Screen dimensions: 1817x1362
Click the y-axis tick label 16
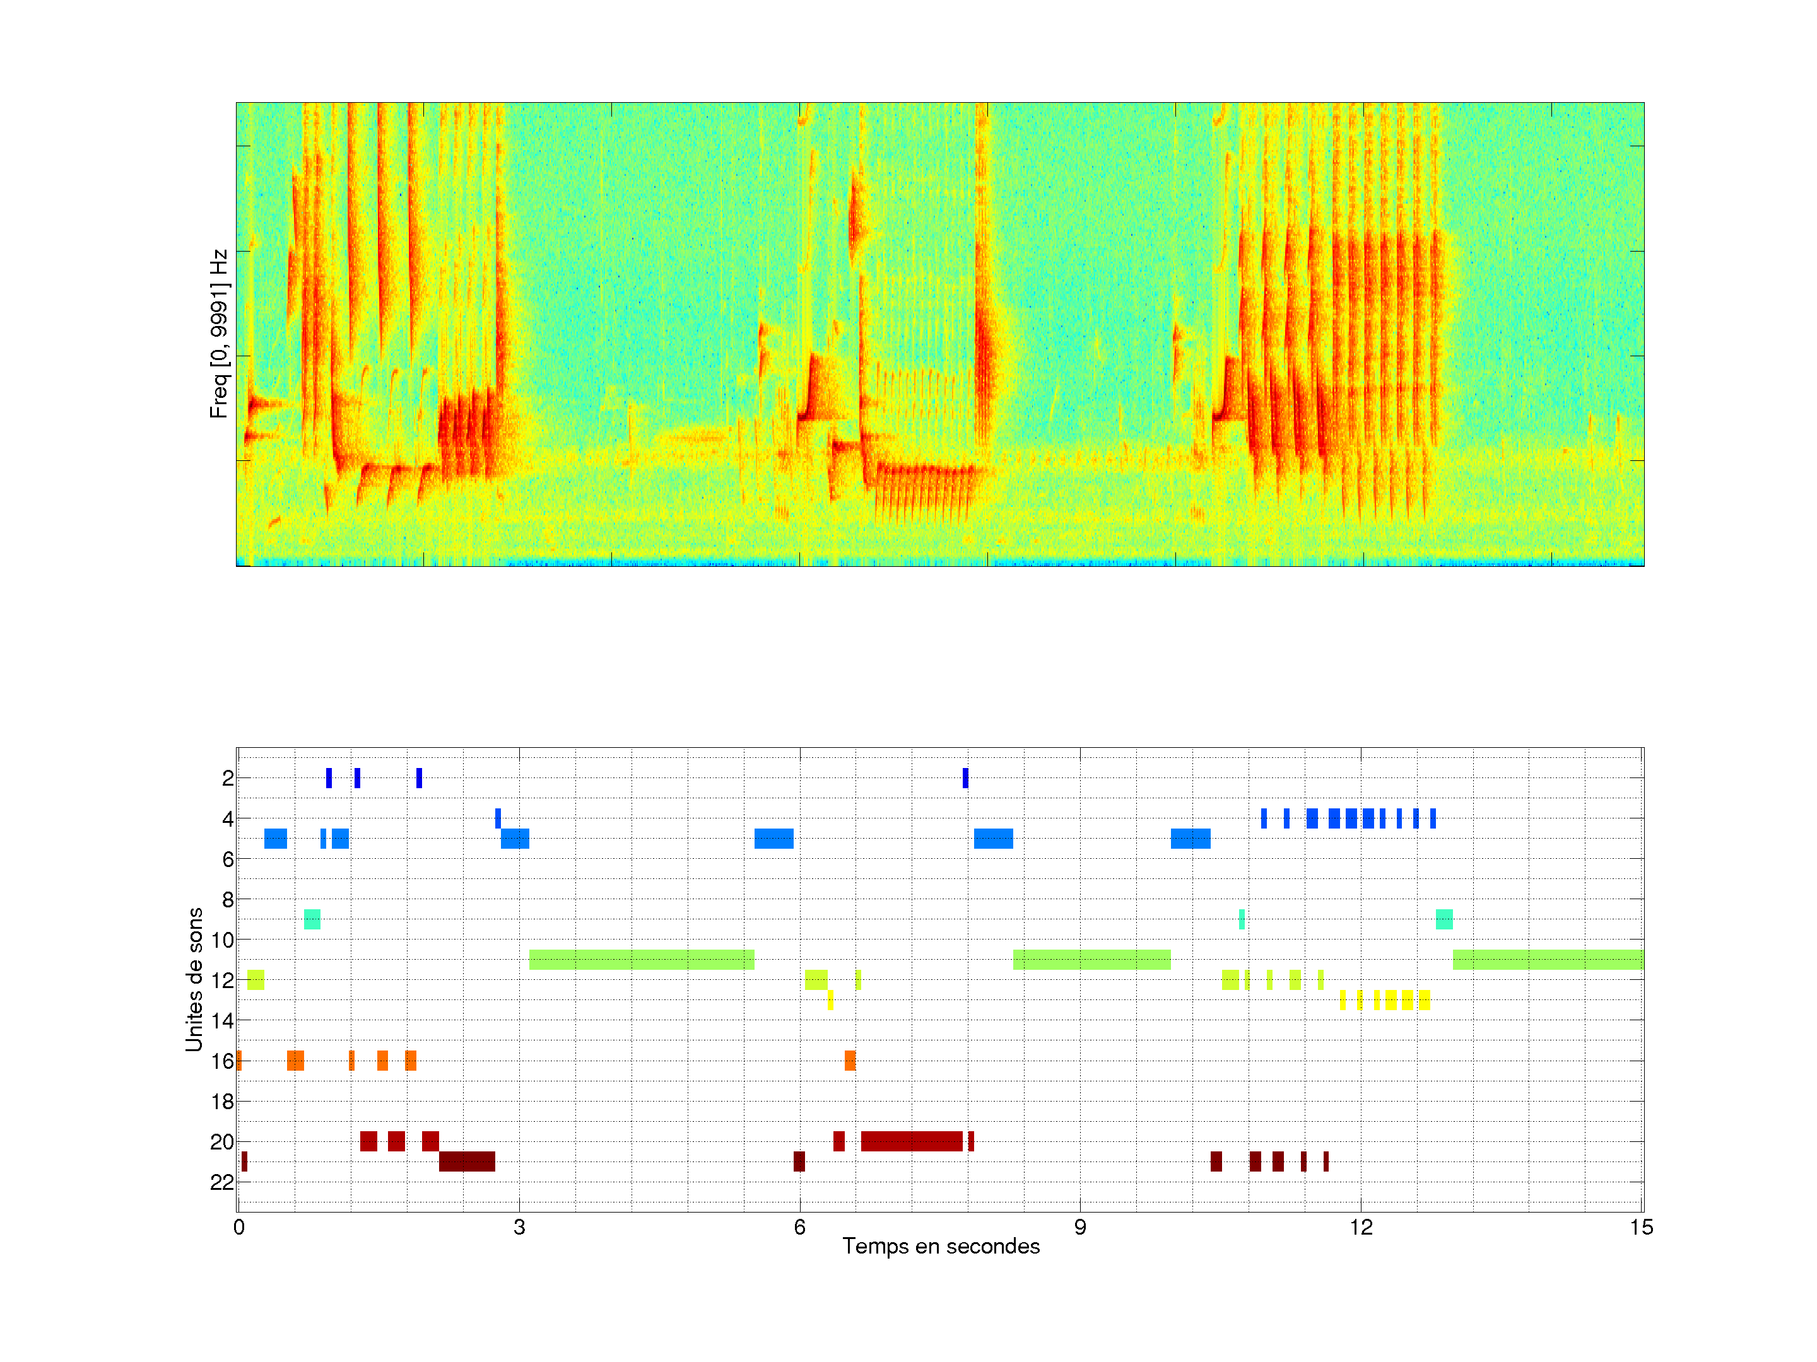(x=222, y=1061)
